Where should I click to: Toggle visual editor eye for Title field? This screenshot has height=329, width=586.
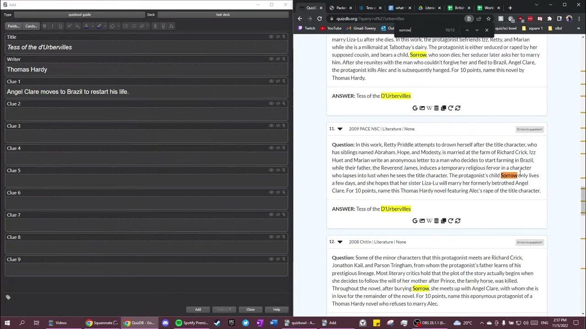(x=271, y=37)
